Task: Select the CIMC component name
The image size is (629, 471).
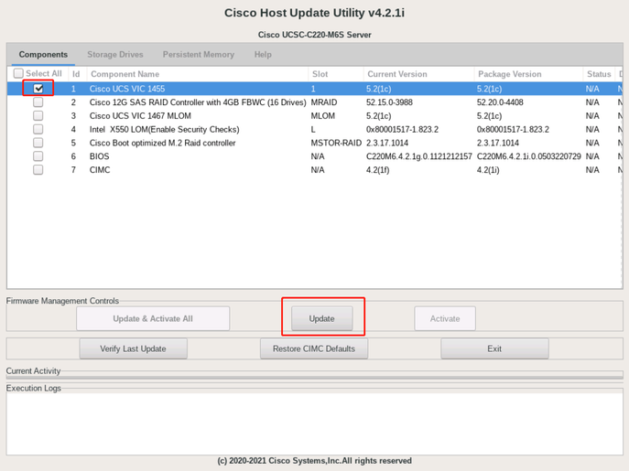Action: (x=100, y=170)
